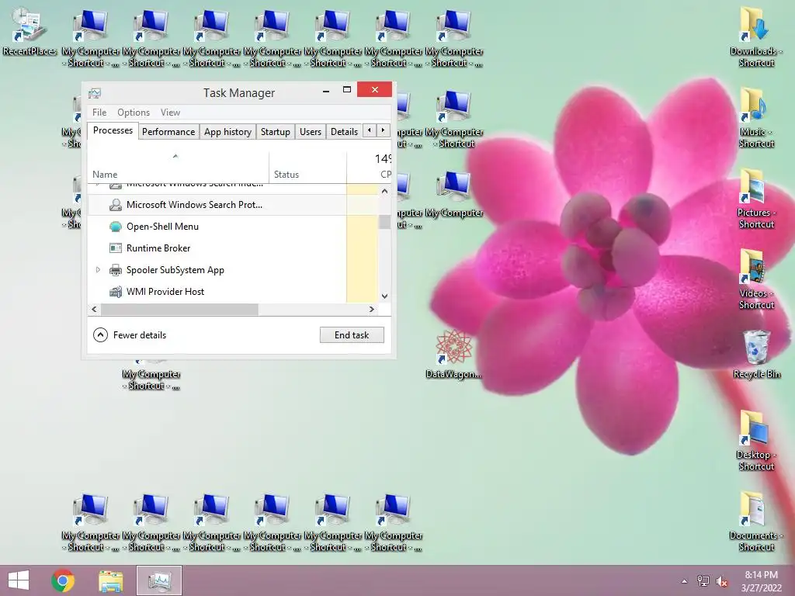Launch Google Chrome from the taskbar
Screen dimensions: 795x596
[63, 580]
